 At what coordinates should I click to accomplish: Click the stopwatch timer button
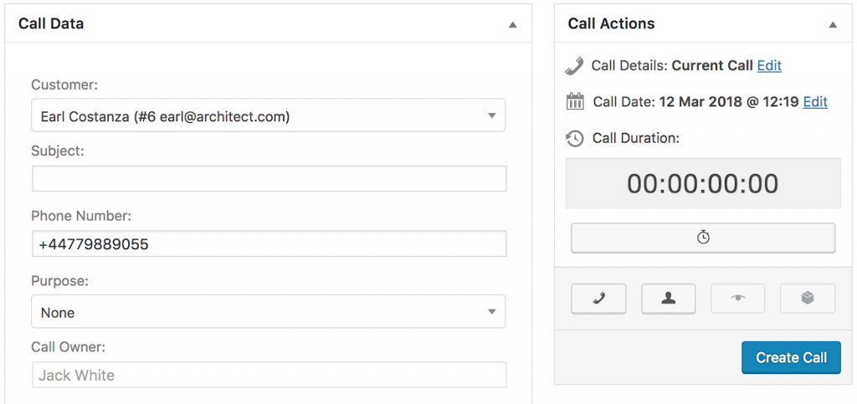[703, 238]
